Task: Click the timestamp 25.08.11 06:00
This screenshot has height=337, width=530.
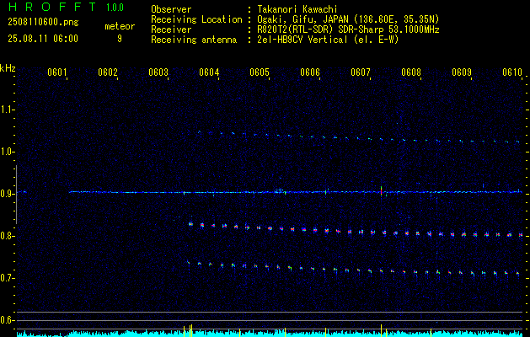Action: coord(43,39)
